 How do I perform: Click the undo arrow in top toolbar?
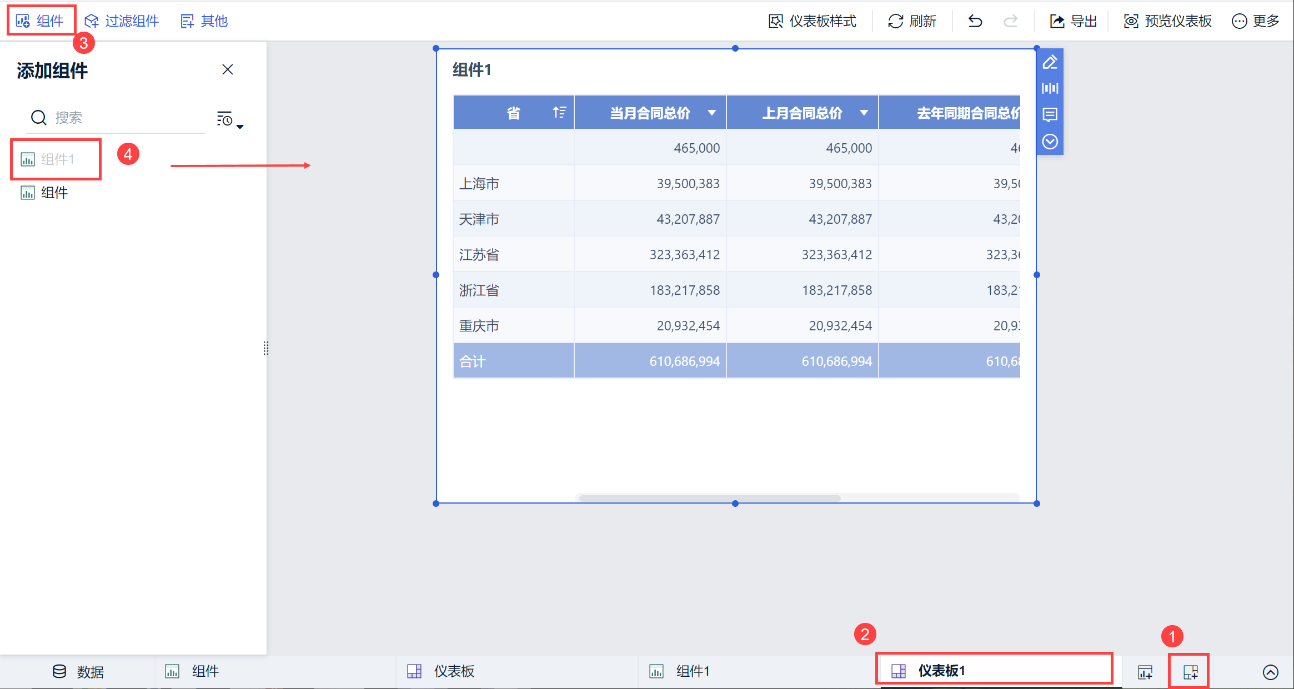(x=975, y=21)
